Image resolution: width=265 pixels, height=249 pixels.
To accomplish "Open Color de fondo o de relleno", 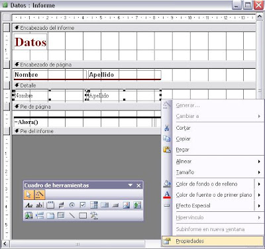I will [x=208, y=184].
